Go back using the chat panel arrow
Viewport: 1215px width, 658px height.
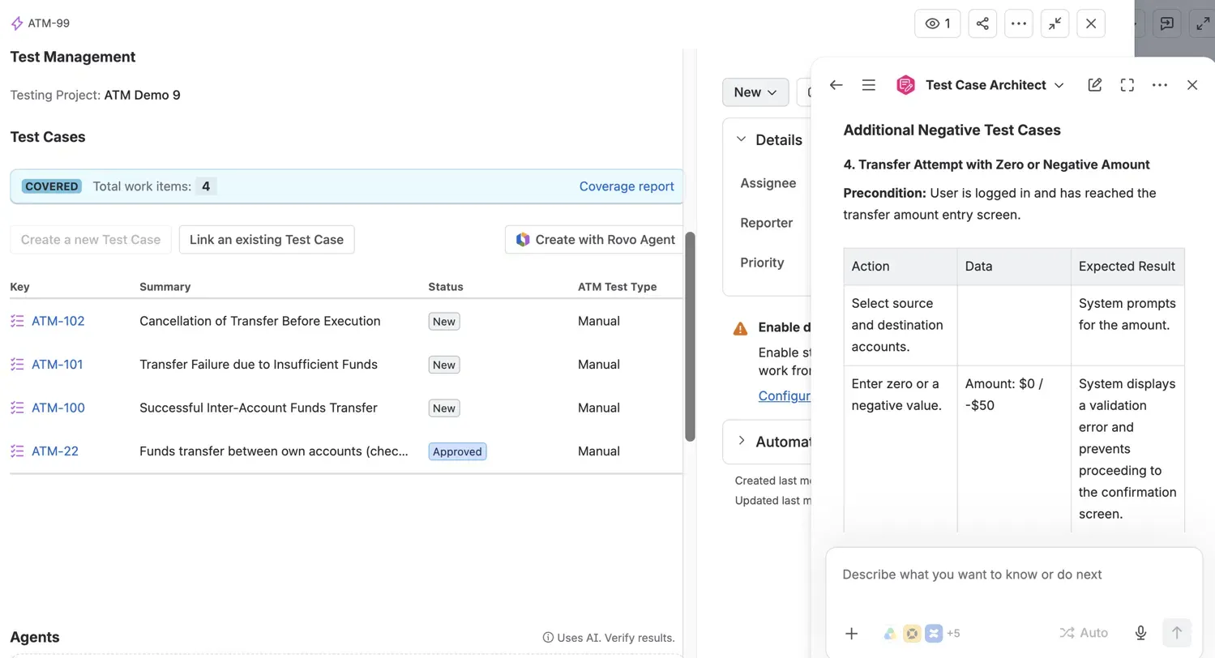pyautogui.click(x=836, y=85)
